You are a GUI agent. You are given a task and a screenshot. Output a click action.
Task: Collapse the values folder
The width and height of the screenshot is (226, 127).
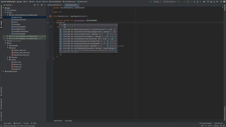[x=8, y=60]
